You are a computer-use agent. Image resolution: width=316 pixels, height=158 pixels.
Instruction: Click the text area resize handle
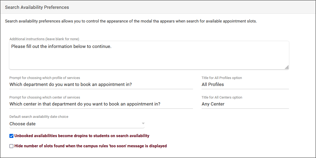[287, 67]
